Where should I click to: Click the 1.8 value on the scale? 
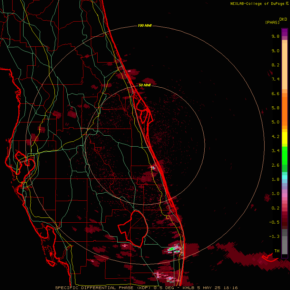(275, 179)
